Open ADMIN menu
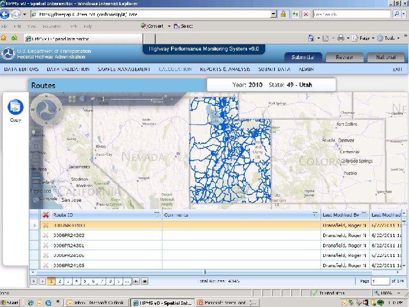 [x=306, y=69]
